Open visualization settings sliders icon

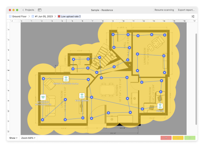193,16
